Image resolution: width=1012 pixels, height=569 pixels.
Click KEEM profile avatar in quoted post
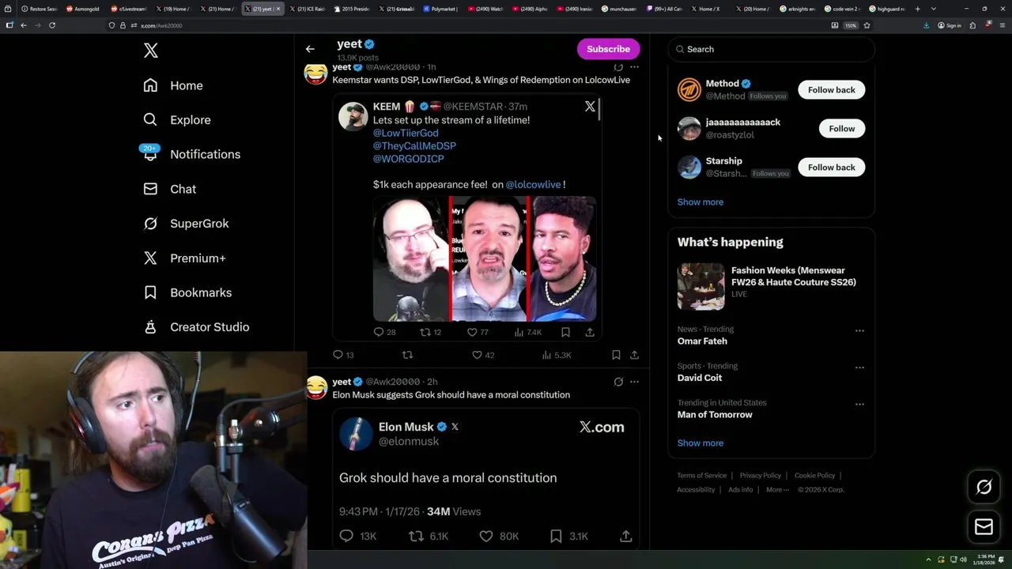353,116
